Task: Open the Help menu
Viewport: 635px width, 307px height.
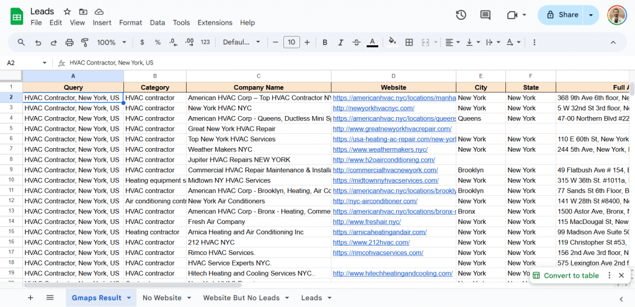Action: (247, 23)
